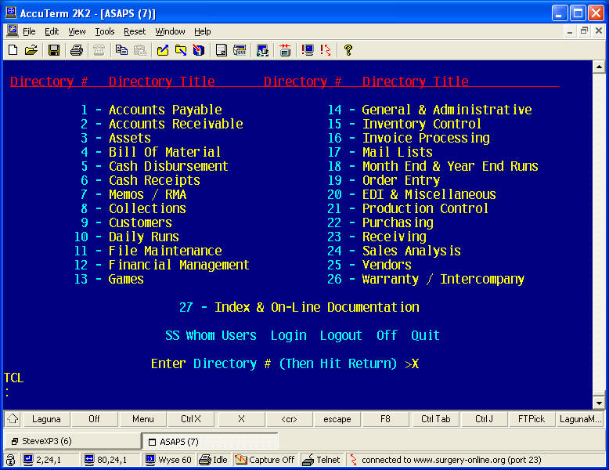609x470 pixels.
Task: Click the yellow question mark Help icon
Action: (348, 50)
